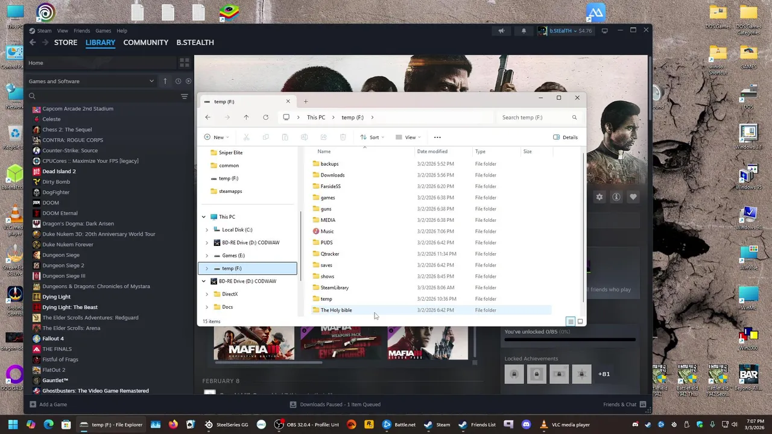
Task: Close the temp (F:) Explorer tab
Action: [288, 101]
